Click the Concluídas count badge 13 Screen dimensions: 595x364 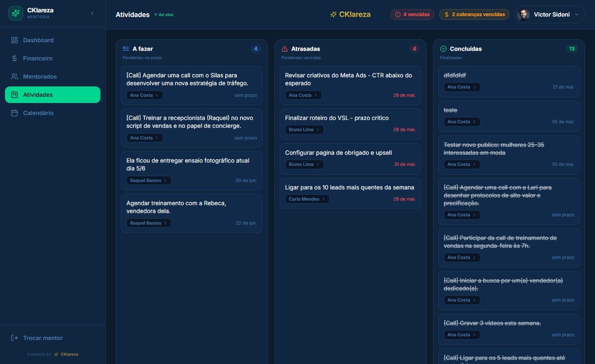click(572, 49)
